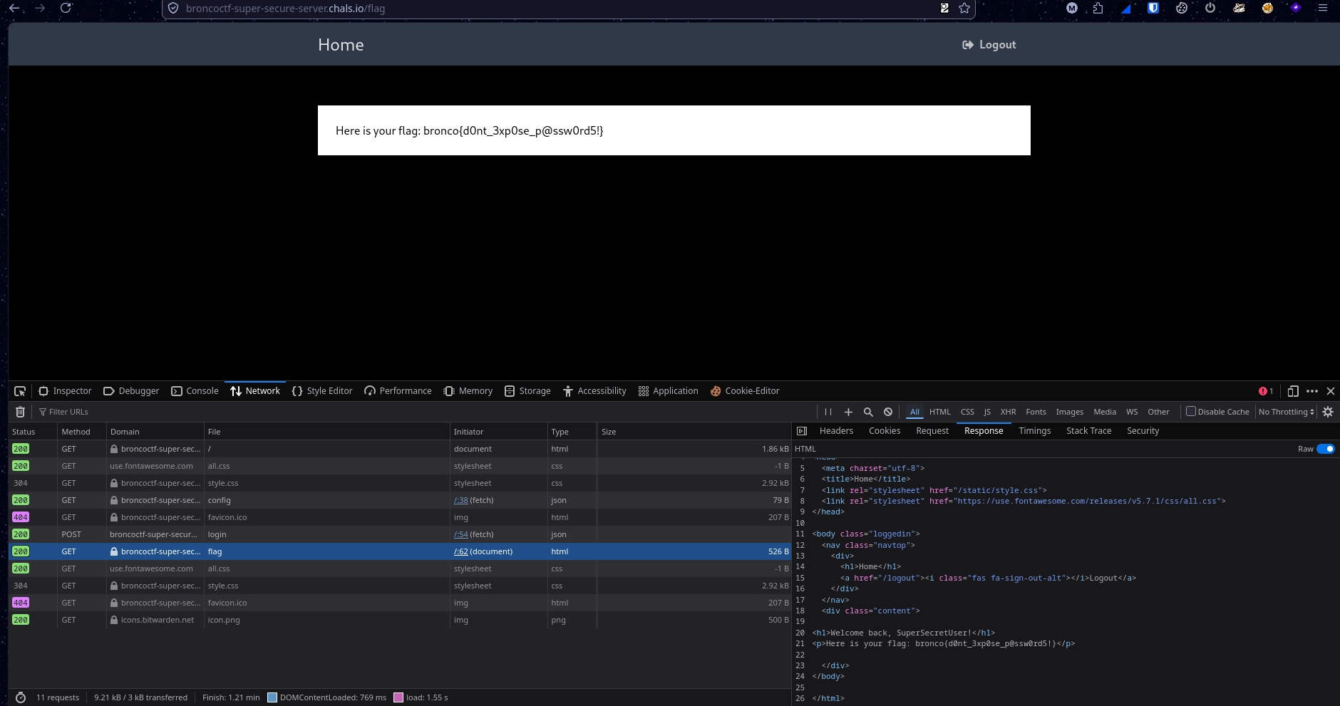Image resolution: width=1340 pixels, height=706 pixels.
Task: Filter requests by XHR type
Action: (1008, 412)
